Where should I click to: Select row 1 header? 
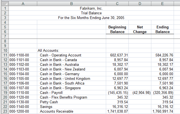pos(4,8)
